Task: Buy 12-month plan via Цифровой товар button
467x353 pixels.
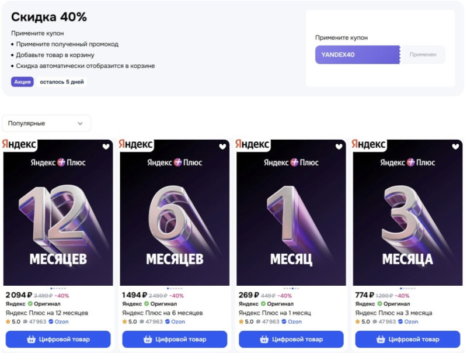Action: coord(58,339)
